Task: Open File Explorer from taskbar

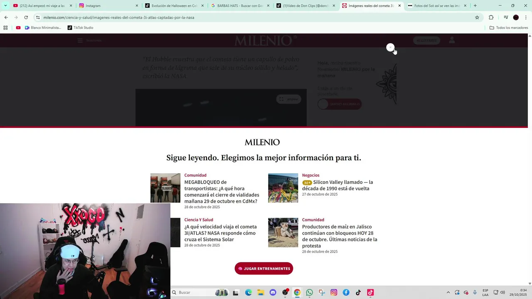Action: [261, 292]
